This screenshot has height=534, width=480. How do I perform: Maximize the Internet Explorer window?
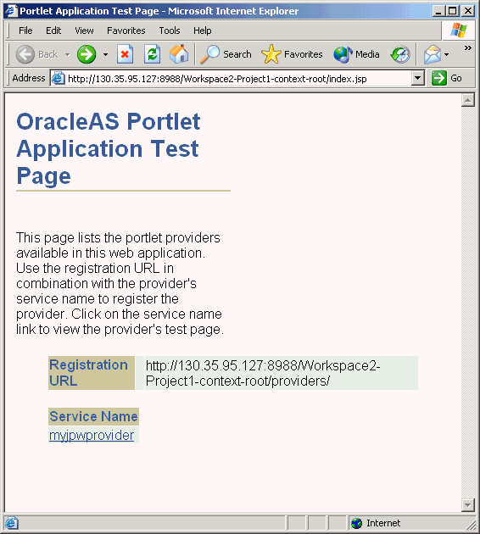click(x=453, y=11)
